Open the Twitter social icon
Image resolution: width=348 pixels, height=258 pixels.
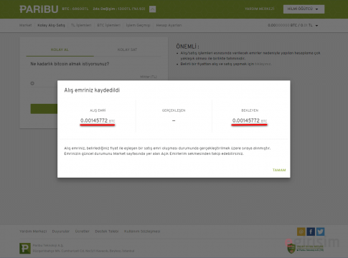pos(320,231)
